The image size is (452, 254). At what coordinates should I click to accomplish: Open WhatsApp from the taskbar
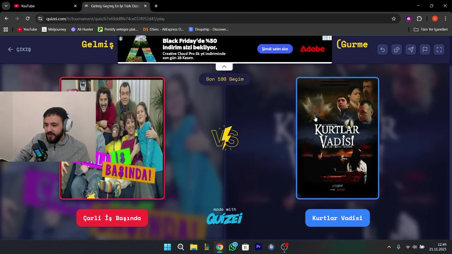233,247
